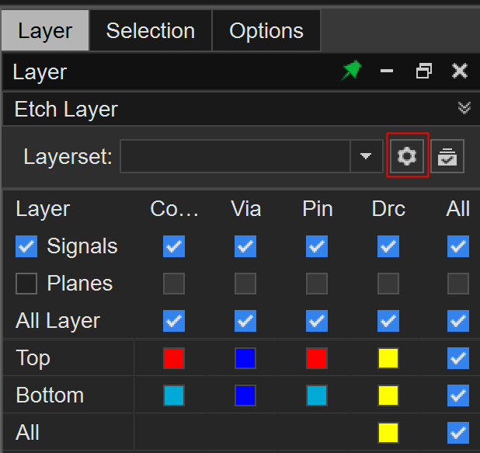Switch to the Options tab

pos(266,31)
